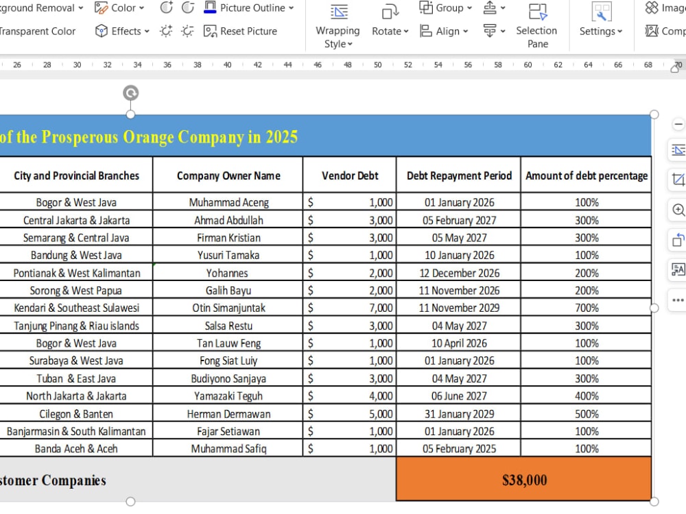Click the 'Otin Simanjuntak' cell

click(228, 308)
